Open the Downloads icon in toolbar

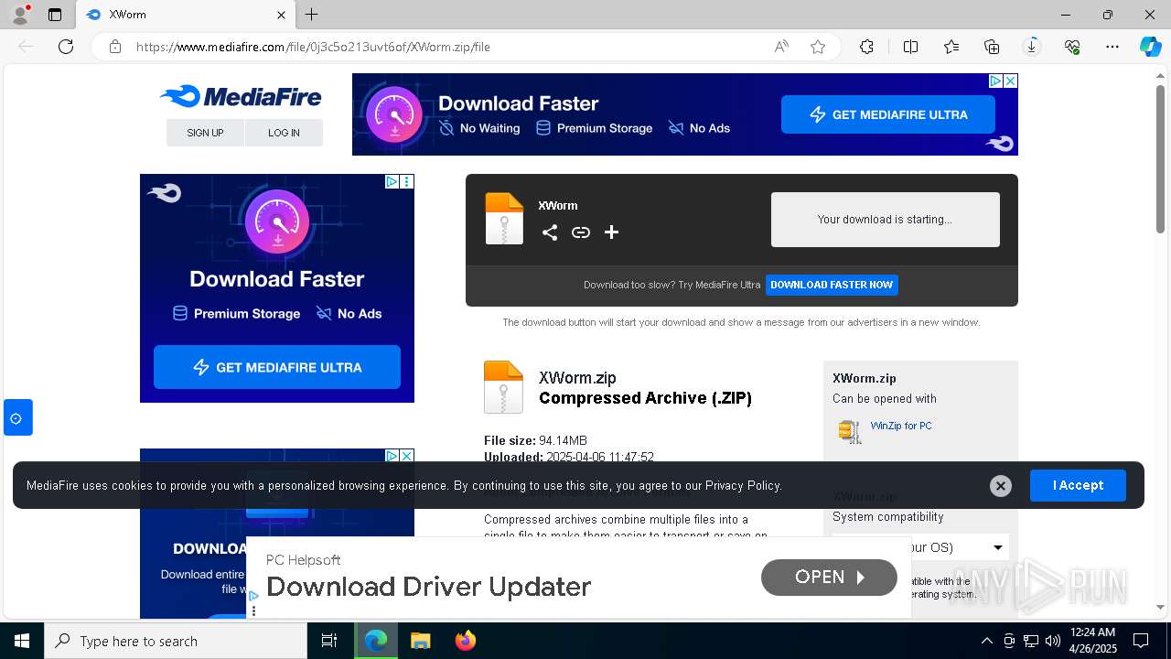tap(1032, 47)
